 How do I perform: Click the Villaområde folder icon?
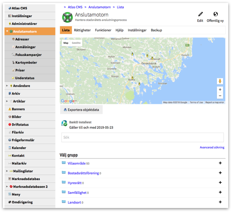(64, 163)
